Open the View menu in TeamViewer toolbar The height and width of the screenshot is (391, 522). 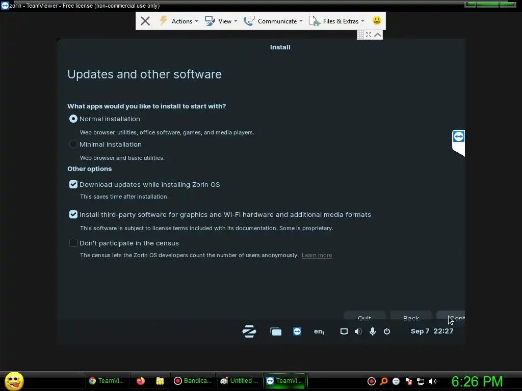[221, 21]
